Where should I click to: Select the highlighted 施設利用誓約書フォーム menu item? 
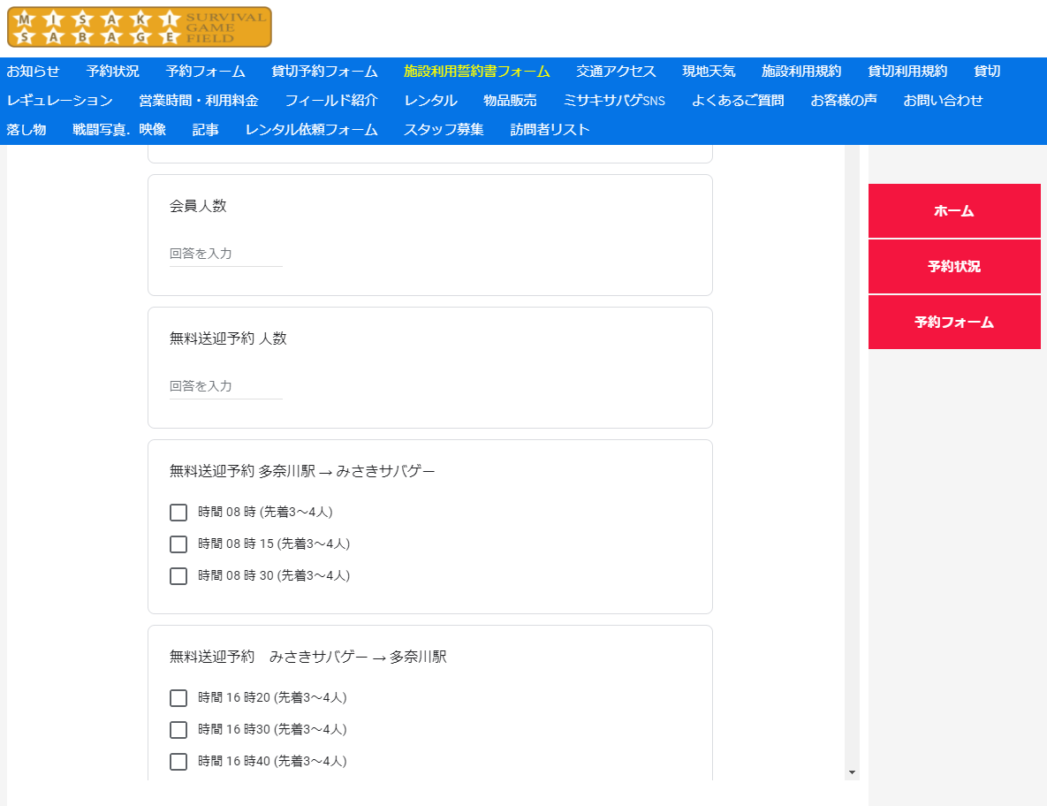[x=476, y=72]
